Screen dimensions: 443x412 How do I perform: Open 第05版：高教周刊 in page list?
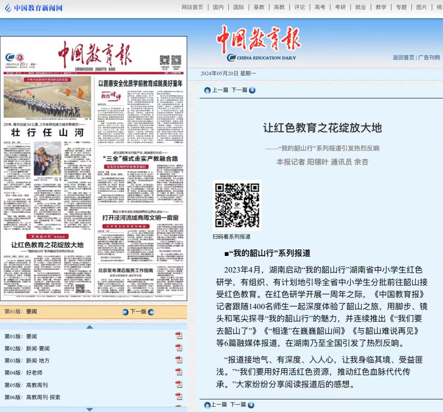tap(26, 385)
